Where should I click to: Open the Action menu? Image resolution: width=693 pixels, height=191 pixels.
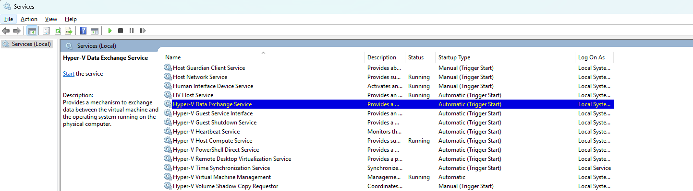tap(29, 19)
